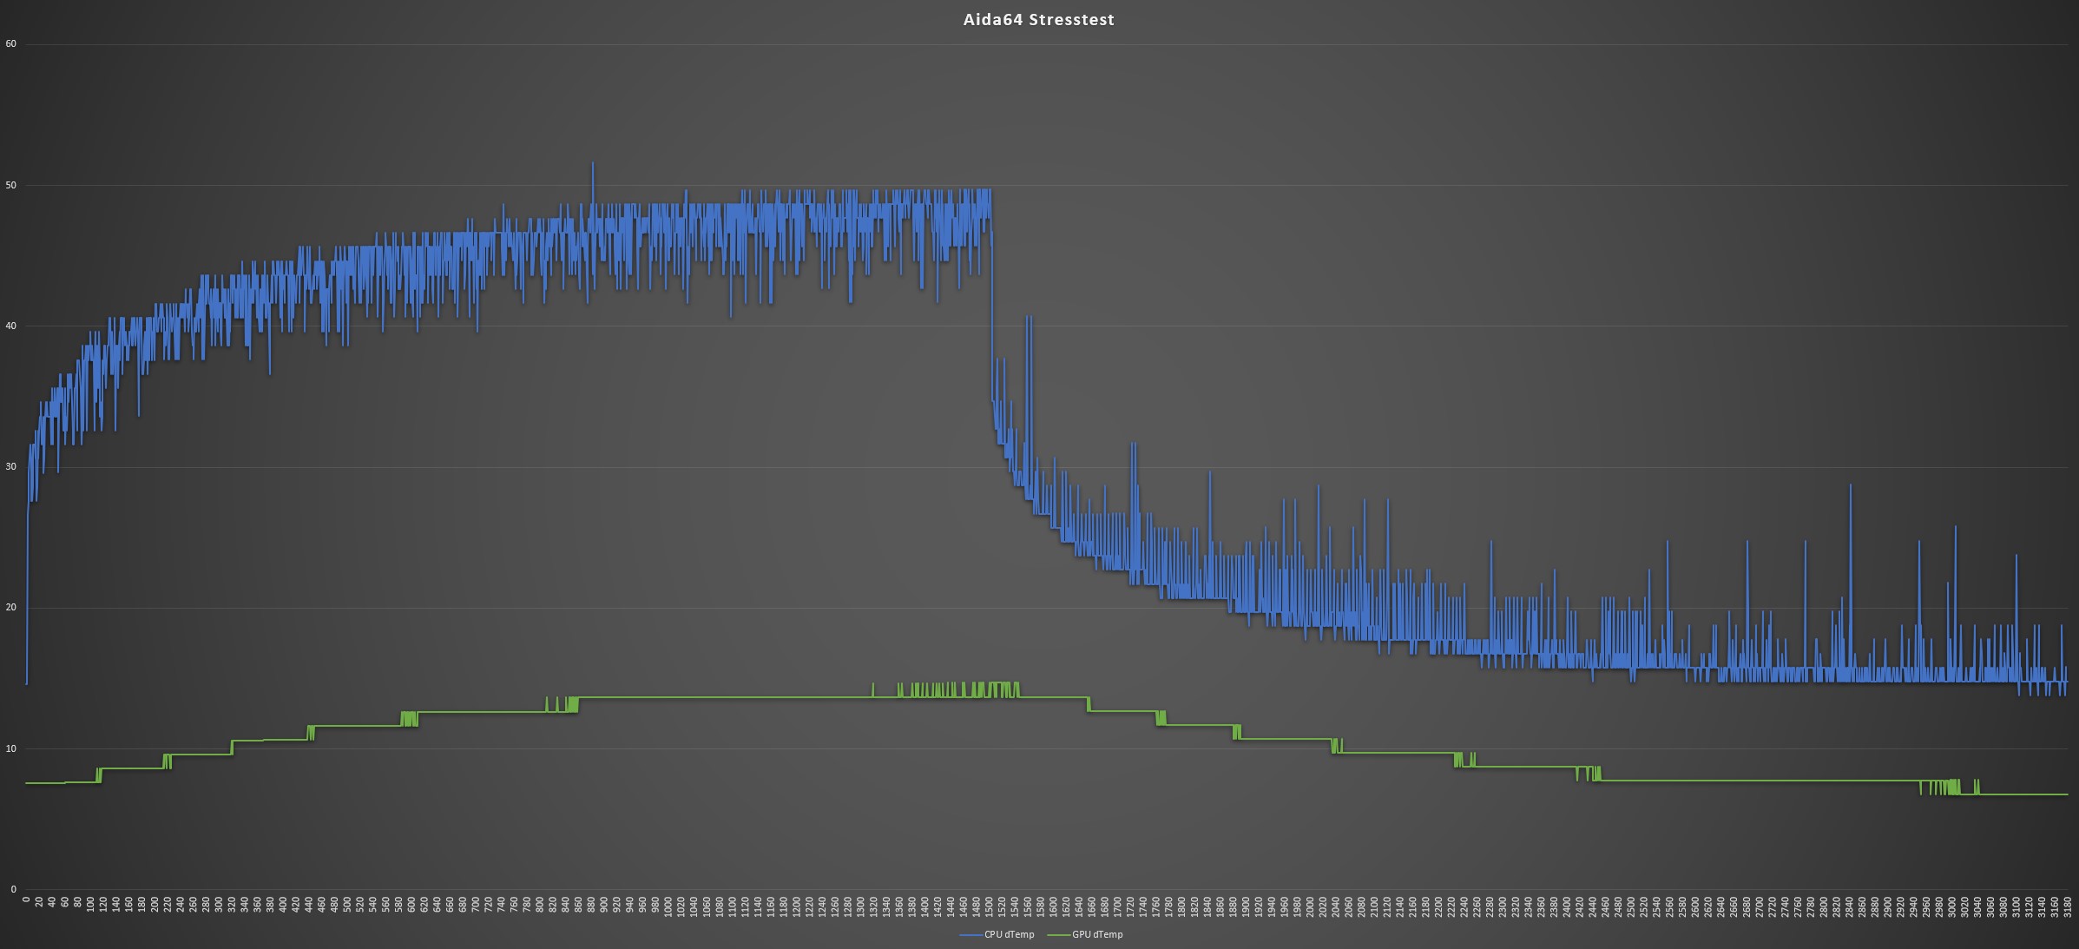Click the 0 tick on the horizontal time axis
2079x949 pixels.
coord(26,901)
